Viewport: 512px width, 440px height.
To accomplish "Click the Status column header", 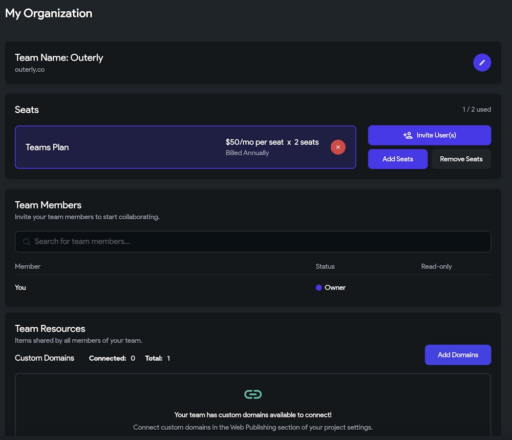I will coord(325,266).
